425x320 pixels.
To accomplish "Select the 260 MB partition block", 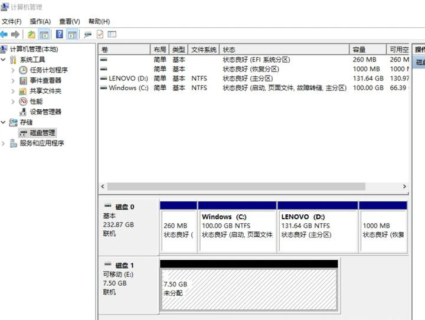I will pyautogui.click(x=178, y=227).
